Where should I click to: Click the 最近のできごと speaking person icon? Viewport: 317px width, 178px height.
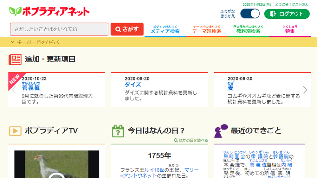221,131
